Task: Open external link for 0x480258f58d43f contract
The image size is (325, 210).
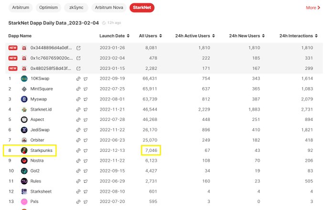Action: tap(78, 69)
